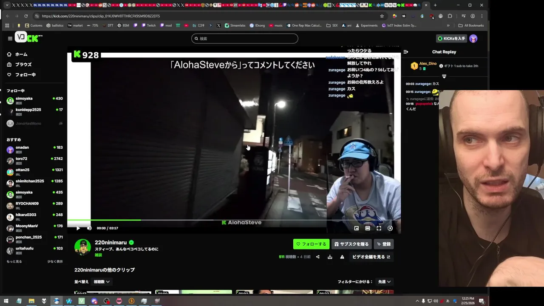Open followed channel kunidepp2525
The image size is (544, 306).
(34, 111)
